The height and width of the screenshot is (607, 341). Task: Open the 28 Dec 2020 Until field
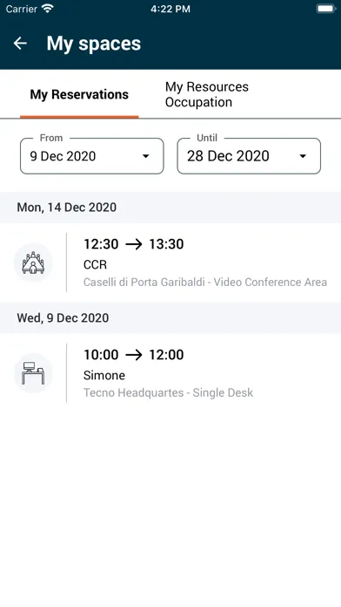pyautogui.click(x=249, y=156)
